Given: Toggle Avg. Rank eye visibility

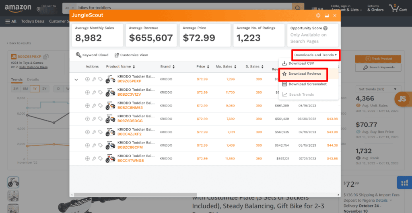Looking at the screenshot, I should coord(358,158).
